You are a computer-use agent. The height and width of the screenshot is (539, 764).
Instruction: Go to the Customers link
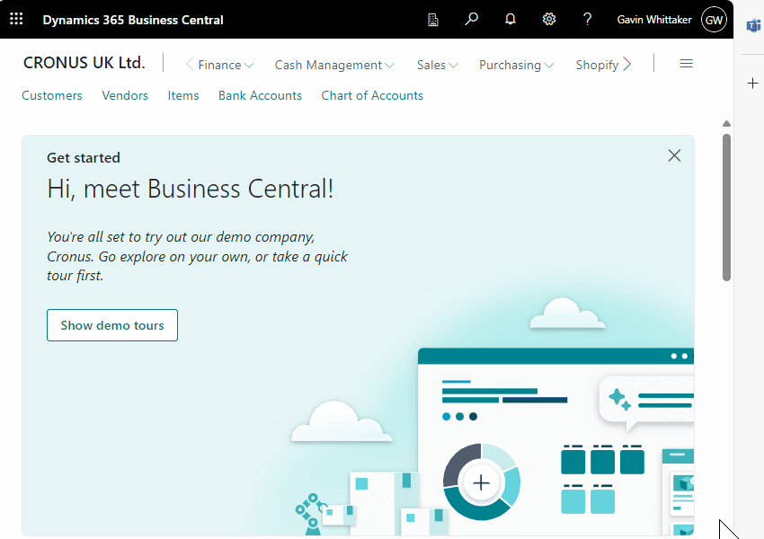point(52,95)
